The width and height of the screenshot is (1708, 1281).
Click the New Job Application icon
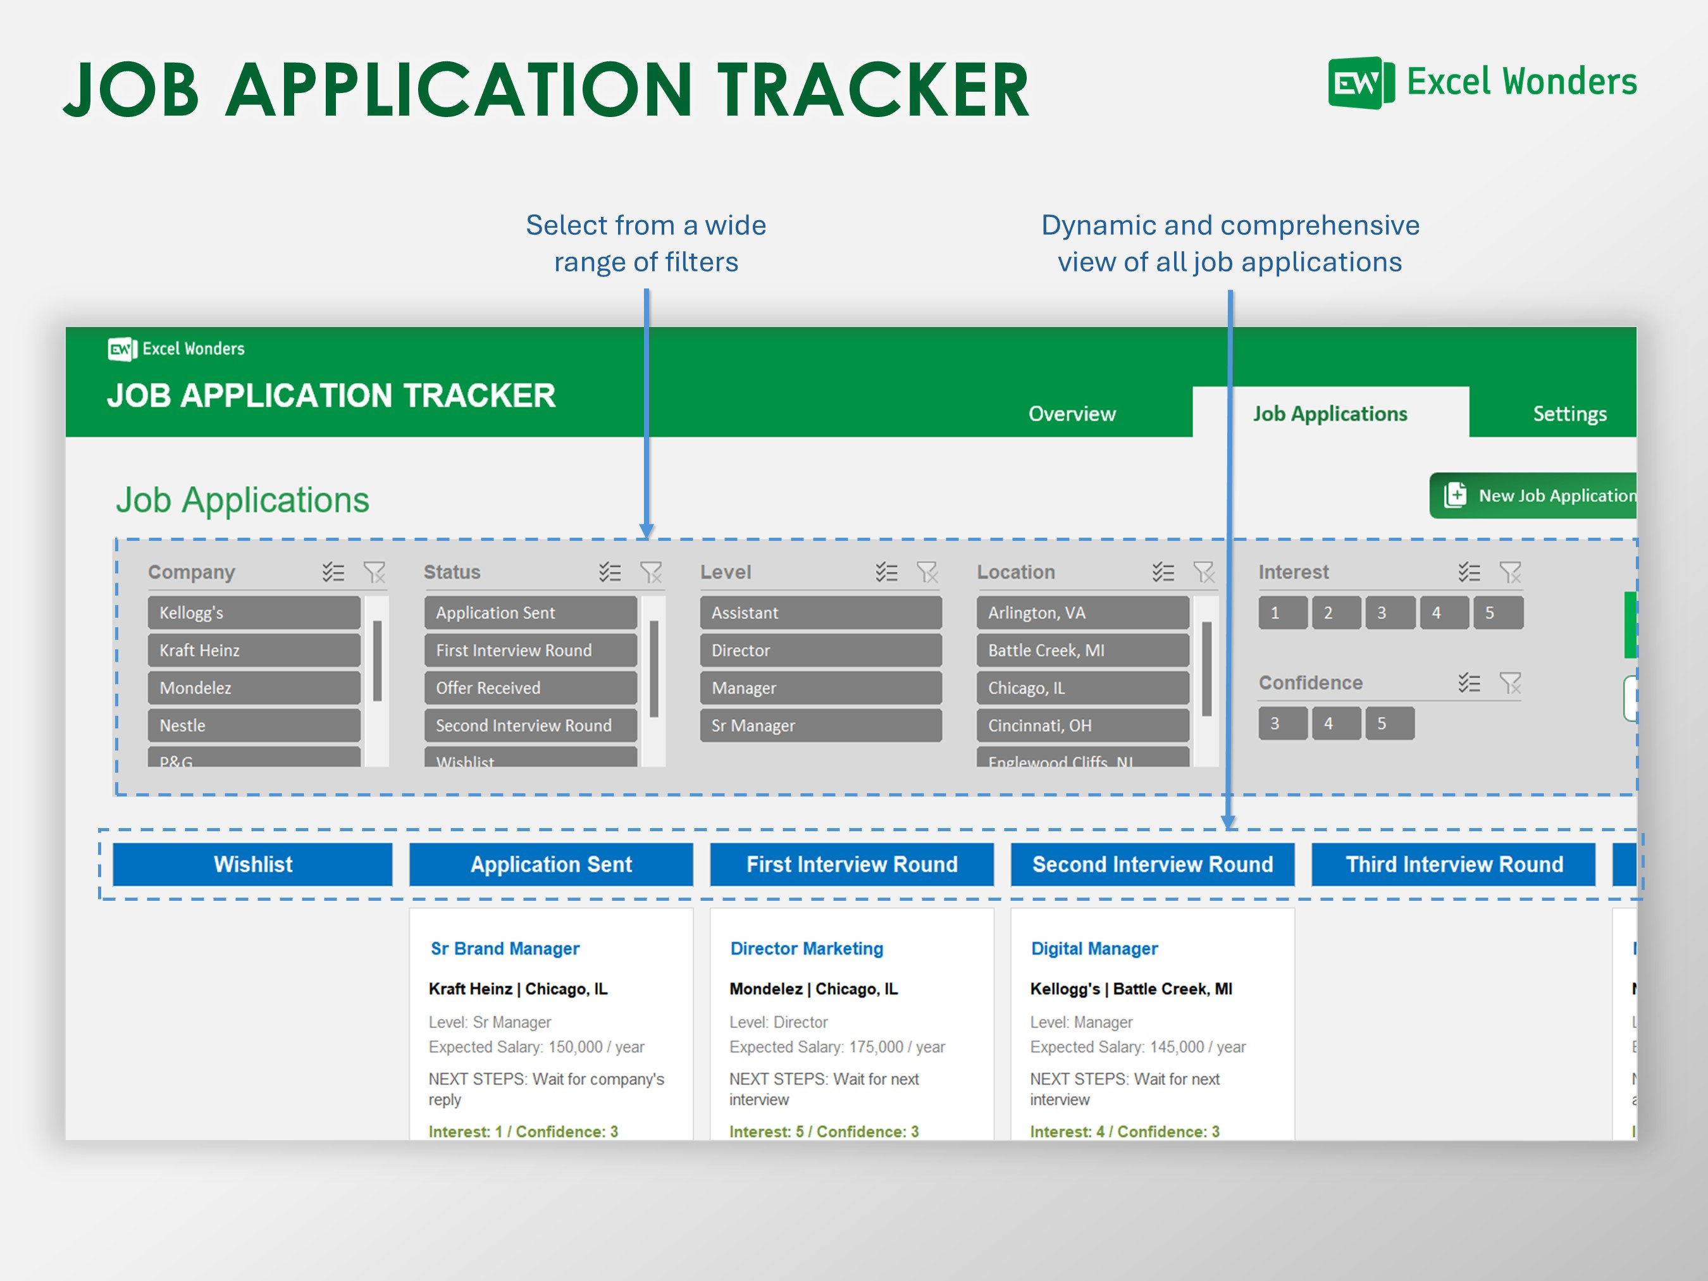click(x=1455, y=495)
